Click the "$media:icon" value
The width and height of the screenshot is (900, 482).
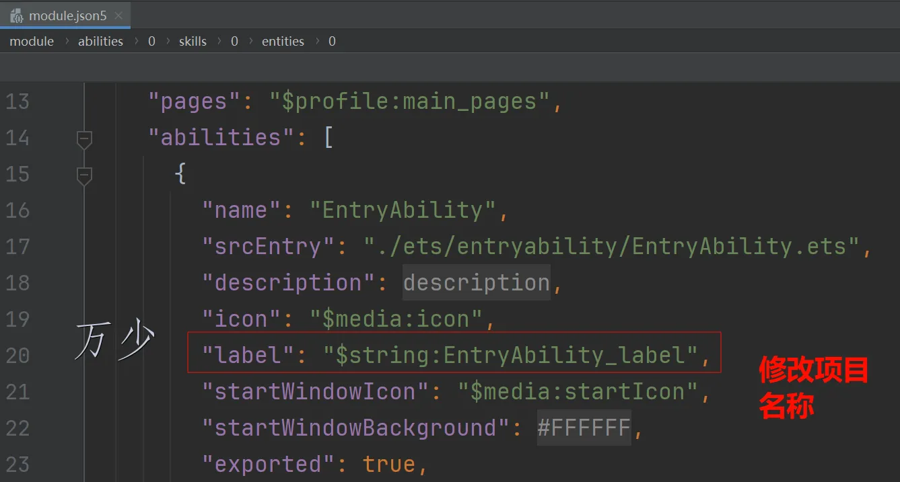point(396,319)
